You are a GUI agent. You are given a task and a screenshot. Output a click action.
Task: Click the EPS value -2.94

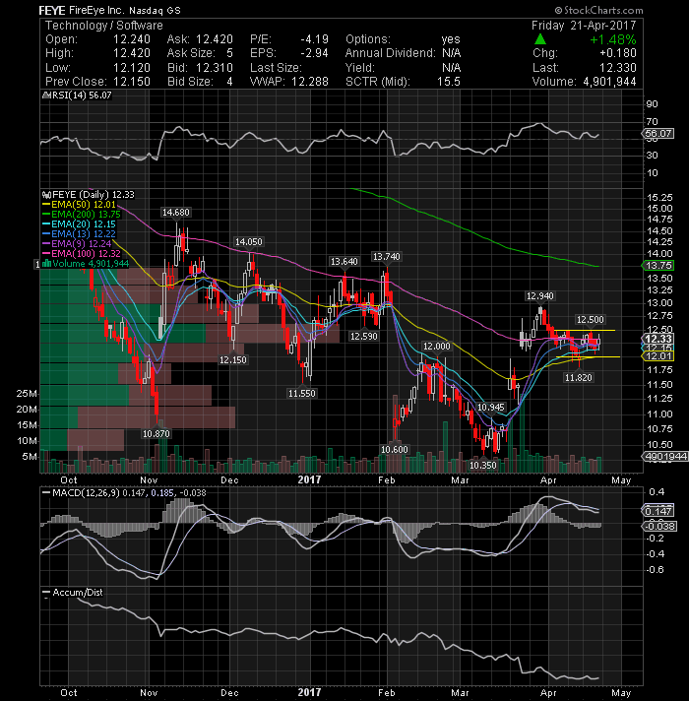(315, 53)
